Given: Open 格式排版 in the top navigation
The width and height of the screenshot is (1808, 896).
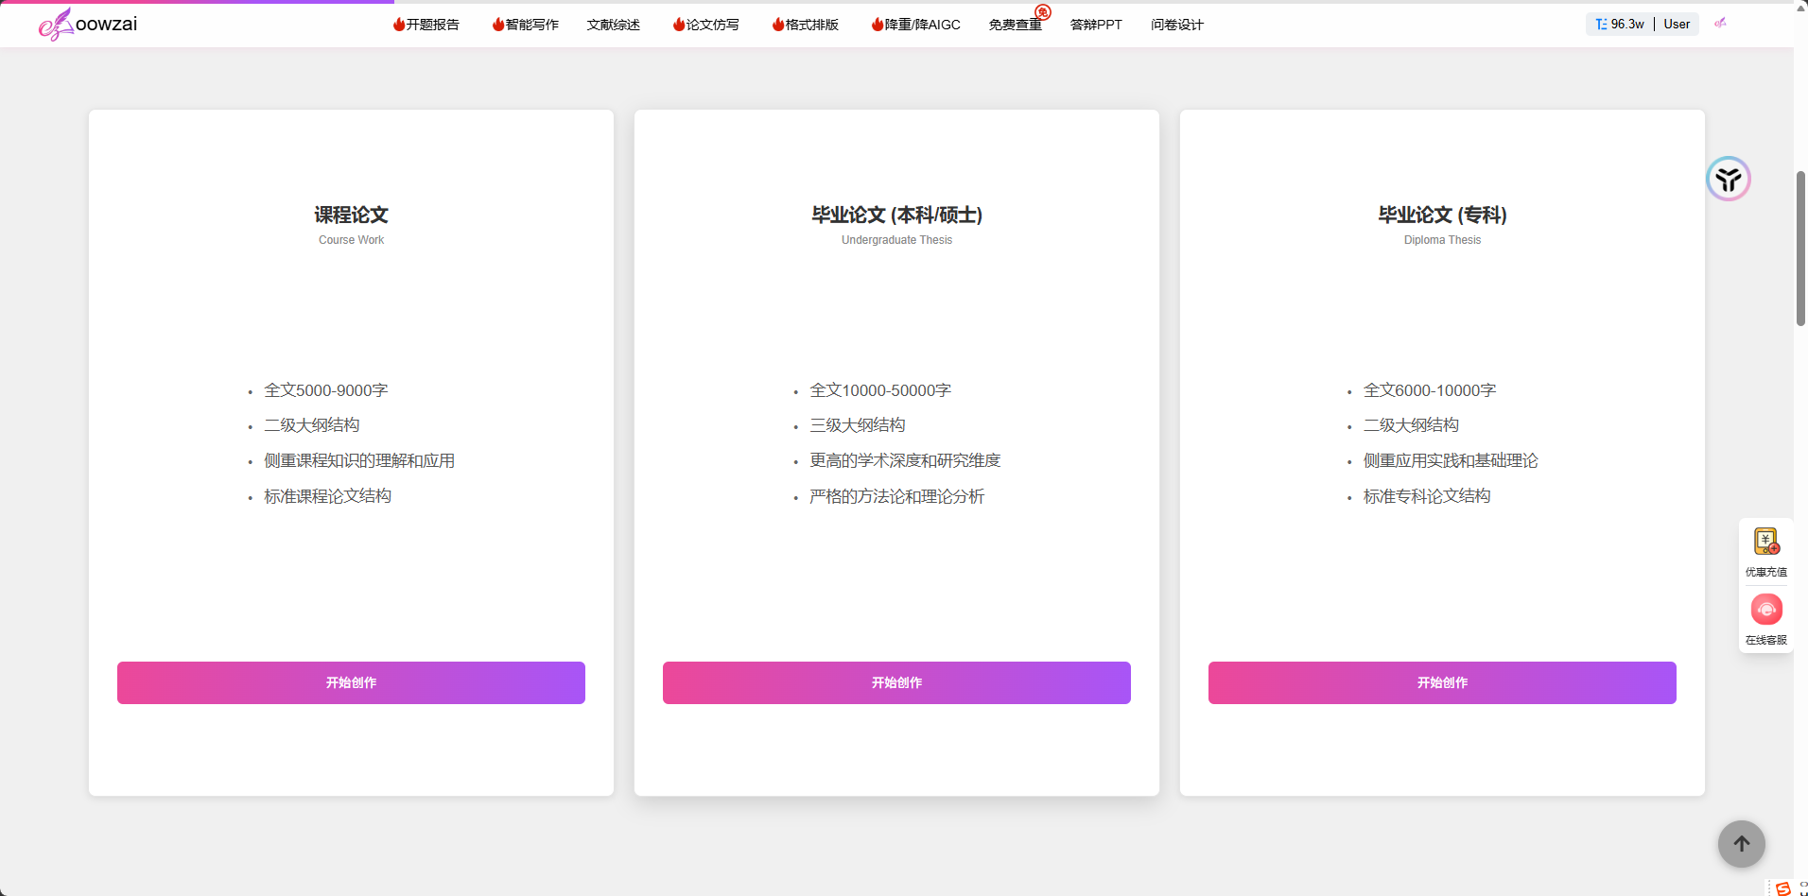Looking at the screenshot, I should (805, 25).
